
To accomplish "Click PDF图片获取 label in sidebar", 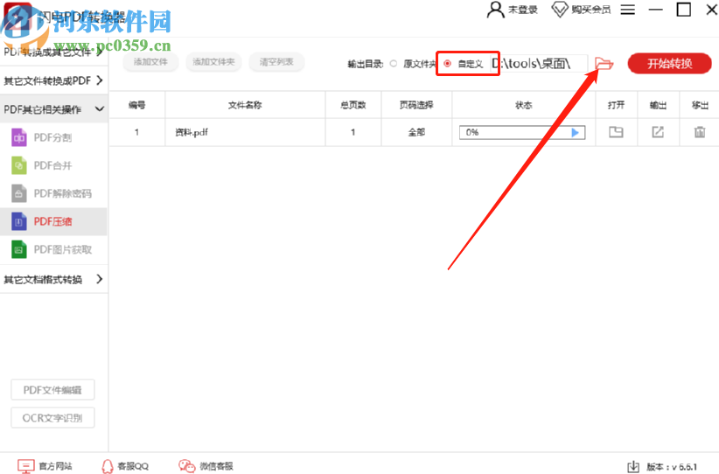I will [x=63, y=249].
